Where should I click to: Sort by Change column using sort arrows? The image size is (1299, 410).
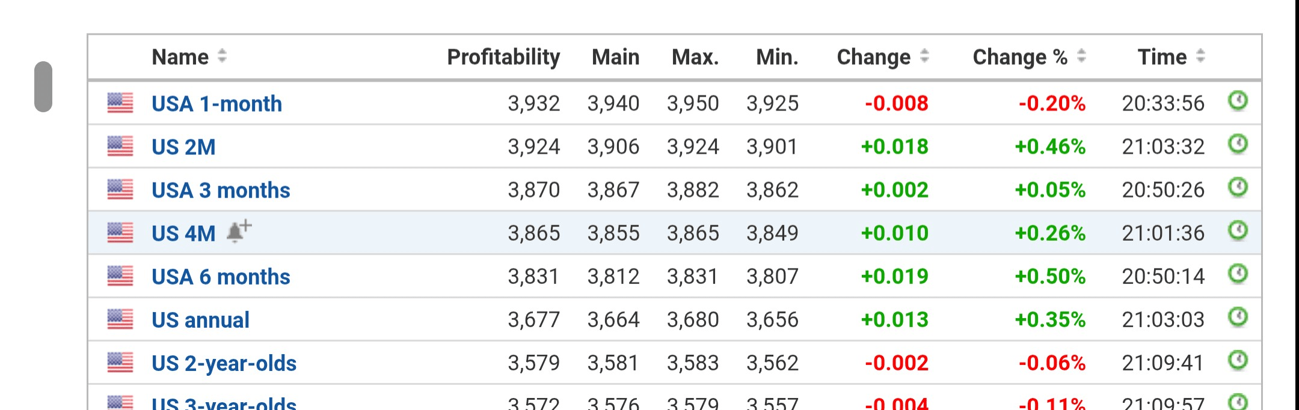(x=924, y=56)
